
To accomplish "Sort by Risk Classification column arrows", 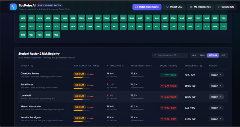I will tap(98, 66).
